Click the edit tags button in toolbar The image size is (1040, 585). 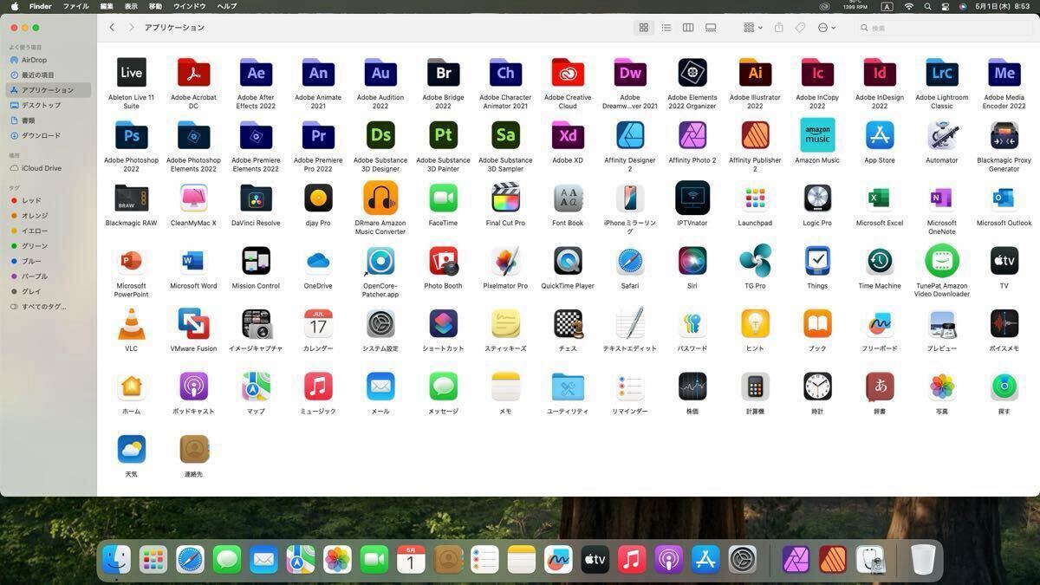coord(800,28)
